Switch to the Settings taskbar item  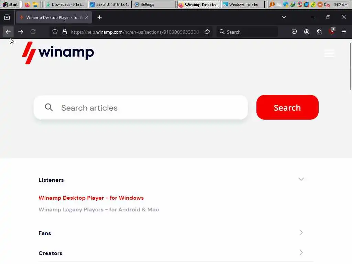coord(154,4)
